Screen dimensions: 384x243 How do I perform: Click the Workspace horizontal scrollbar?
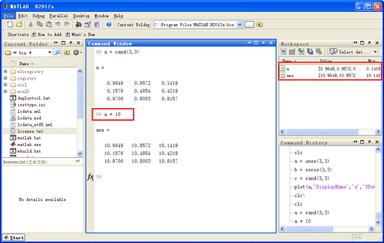click(330, 132)
